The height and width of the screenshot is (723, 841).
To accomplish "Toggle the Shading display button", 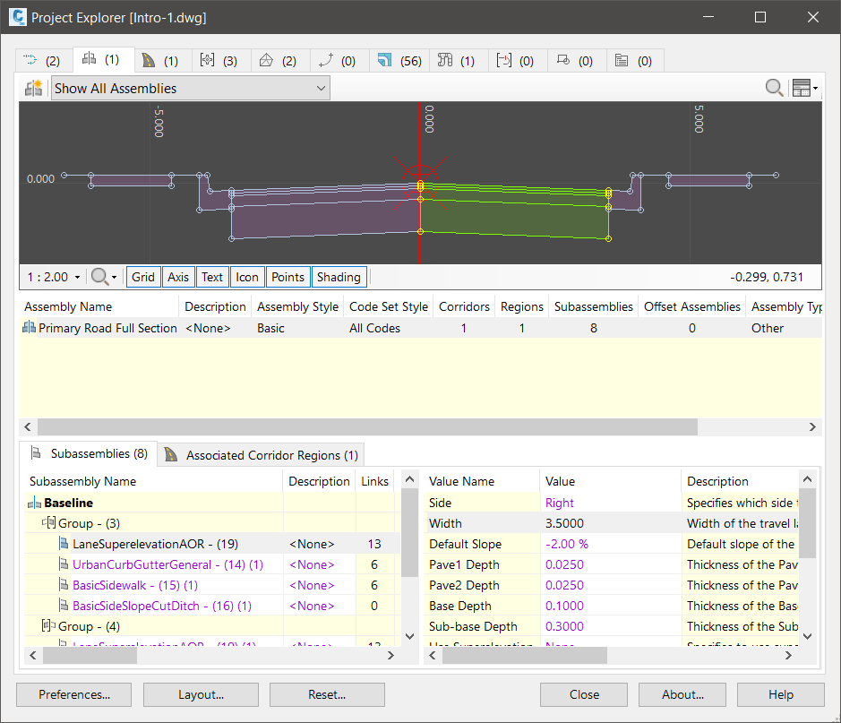I will (339, 277).
